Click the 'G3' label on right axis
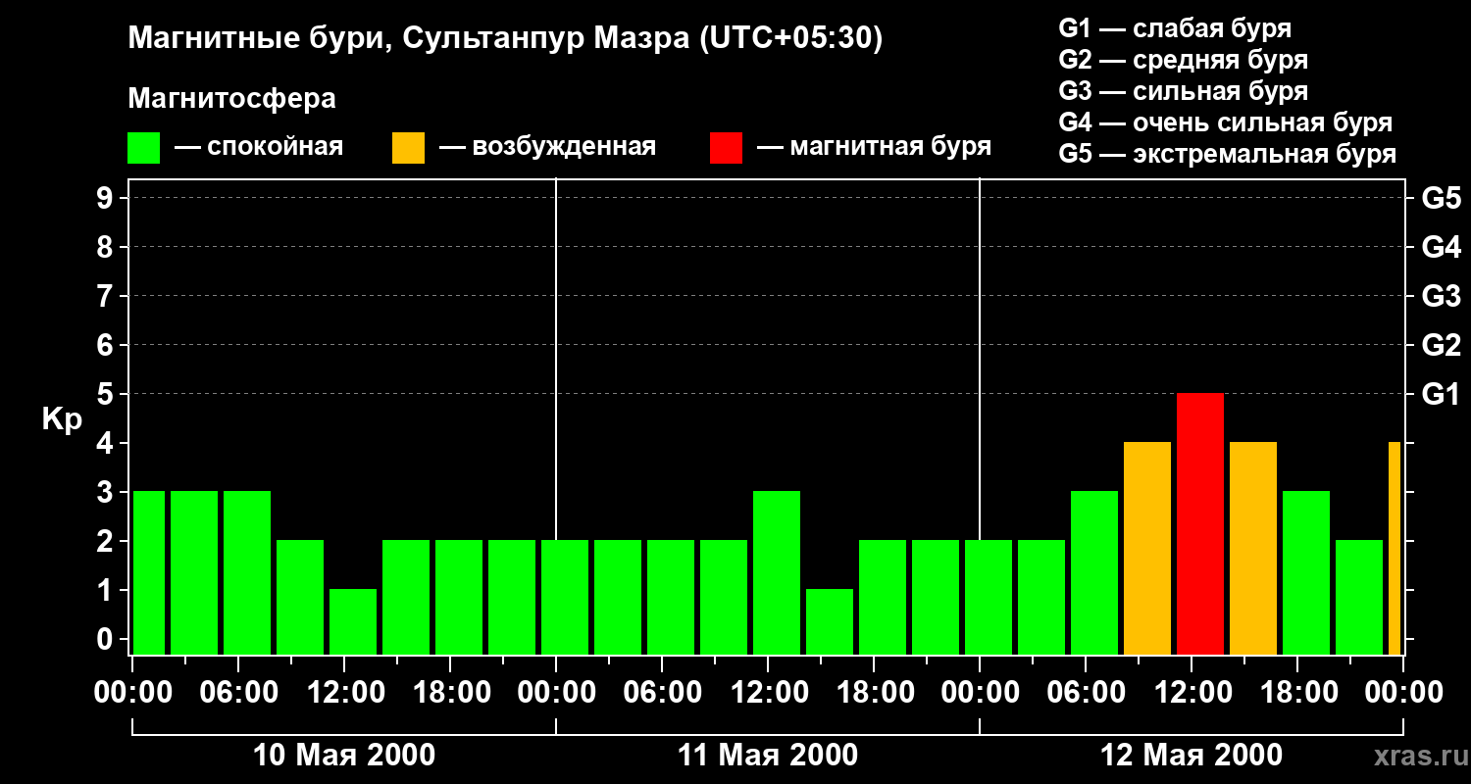Image resolution: width=1471 pixels, height=784 pixels. 1442,296
